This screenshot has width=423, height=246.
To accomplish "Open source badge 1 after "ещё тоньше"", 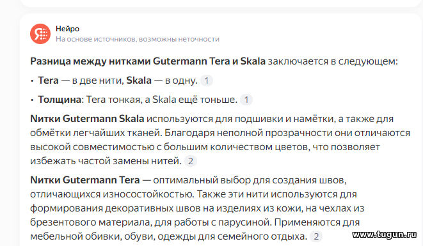I will pyautogui.click(x=246, y=100).
